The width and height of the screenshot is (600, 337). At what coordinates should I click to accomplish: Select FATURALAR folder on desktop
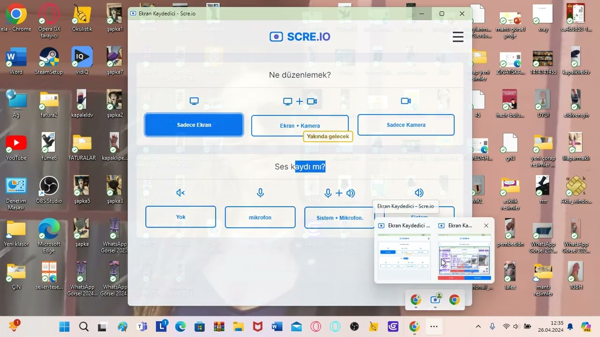tap(82, 147)
